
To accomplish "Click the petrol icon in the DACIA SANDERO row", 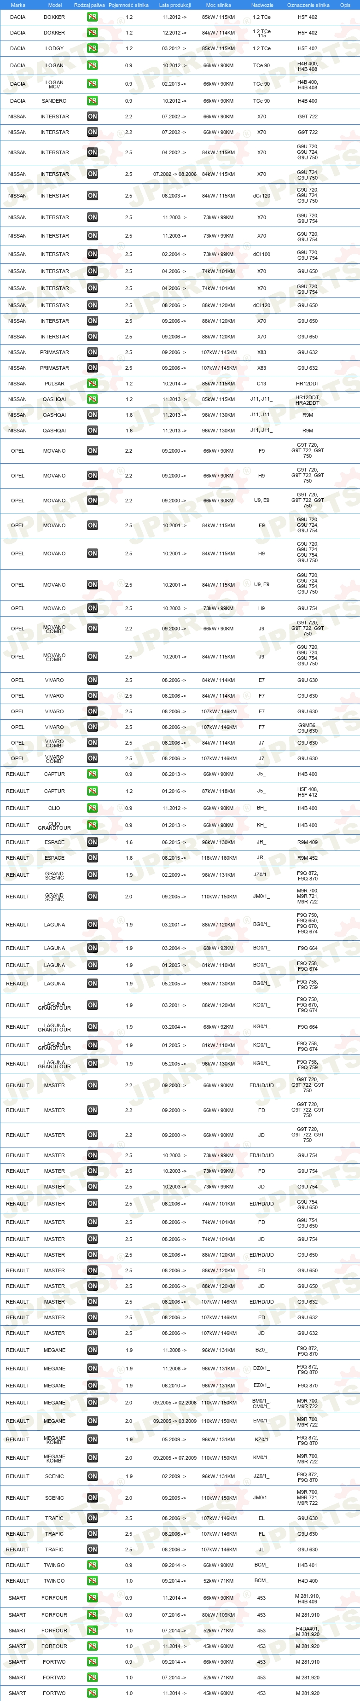I will [93, 101].
